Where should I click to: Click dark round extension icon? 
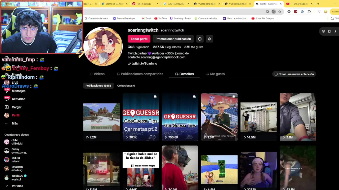(289, 12)
